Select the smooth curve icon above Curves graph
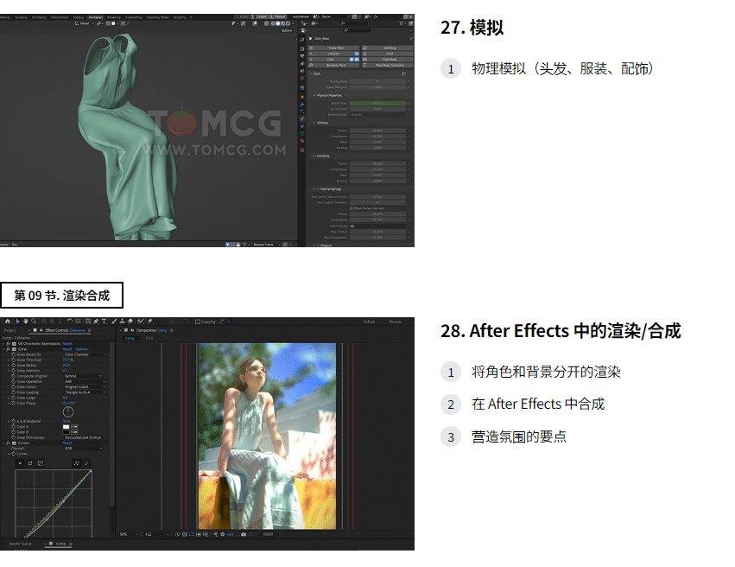 click(76, 463)
